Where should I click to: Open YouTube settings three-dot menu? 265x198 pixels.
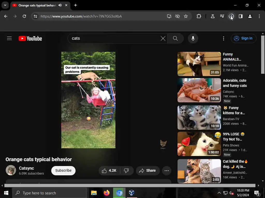point(223,38)
